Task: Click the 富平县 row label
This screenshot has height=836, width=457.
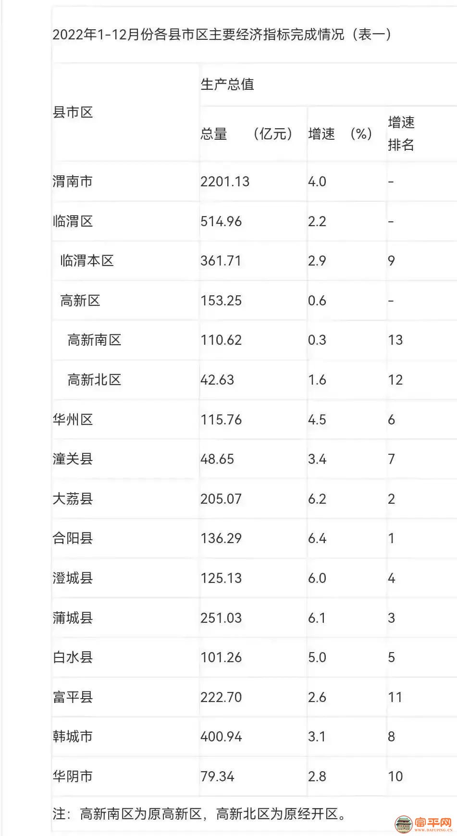Action: pos(73,697)
